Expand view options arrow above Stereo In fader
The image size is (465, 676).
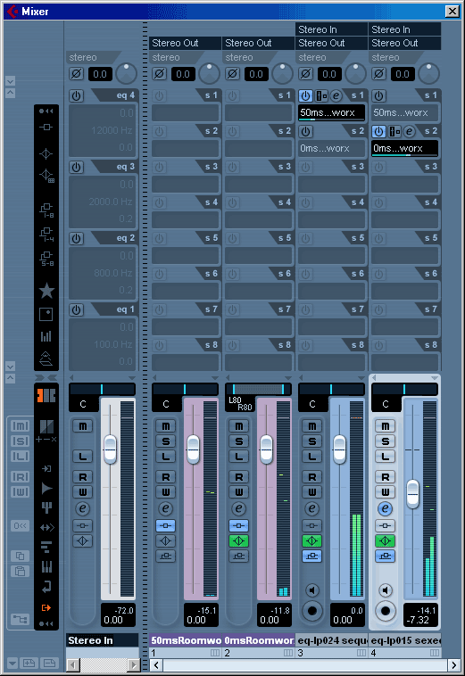click(132, 377)
